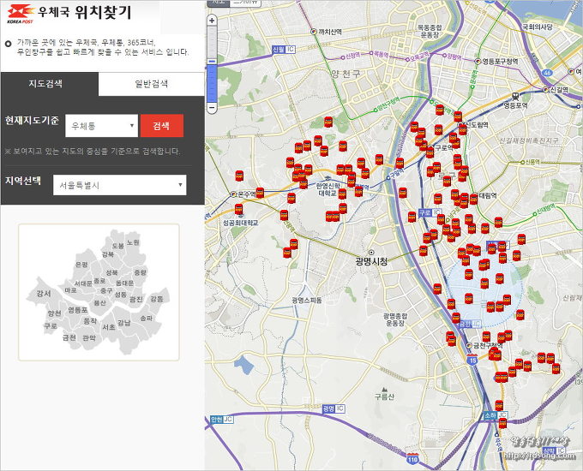
Task: Zoom in with the map plus button
Action: 212,20
